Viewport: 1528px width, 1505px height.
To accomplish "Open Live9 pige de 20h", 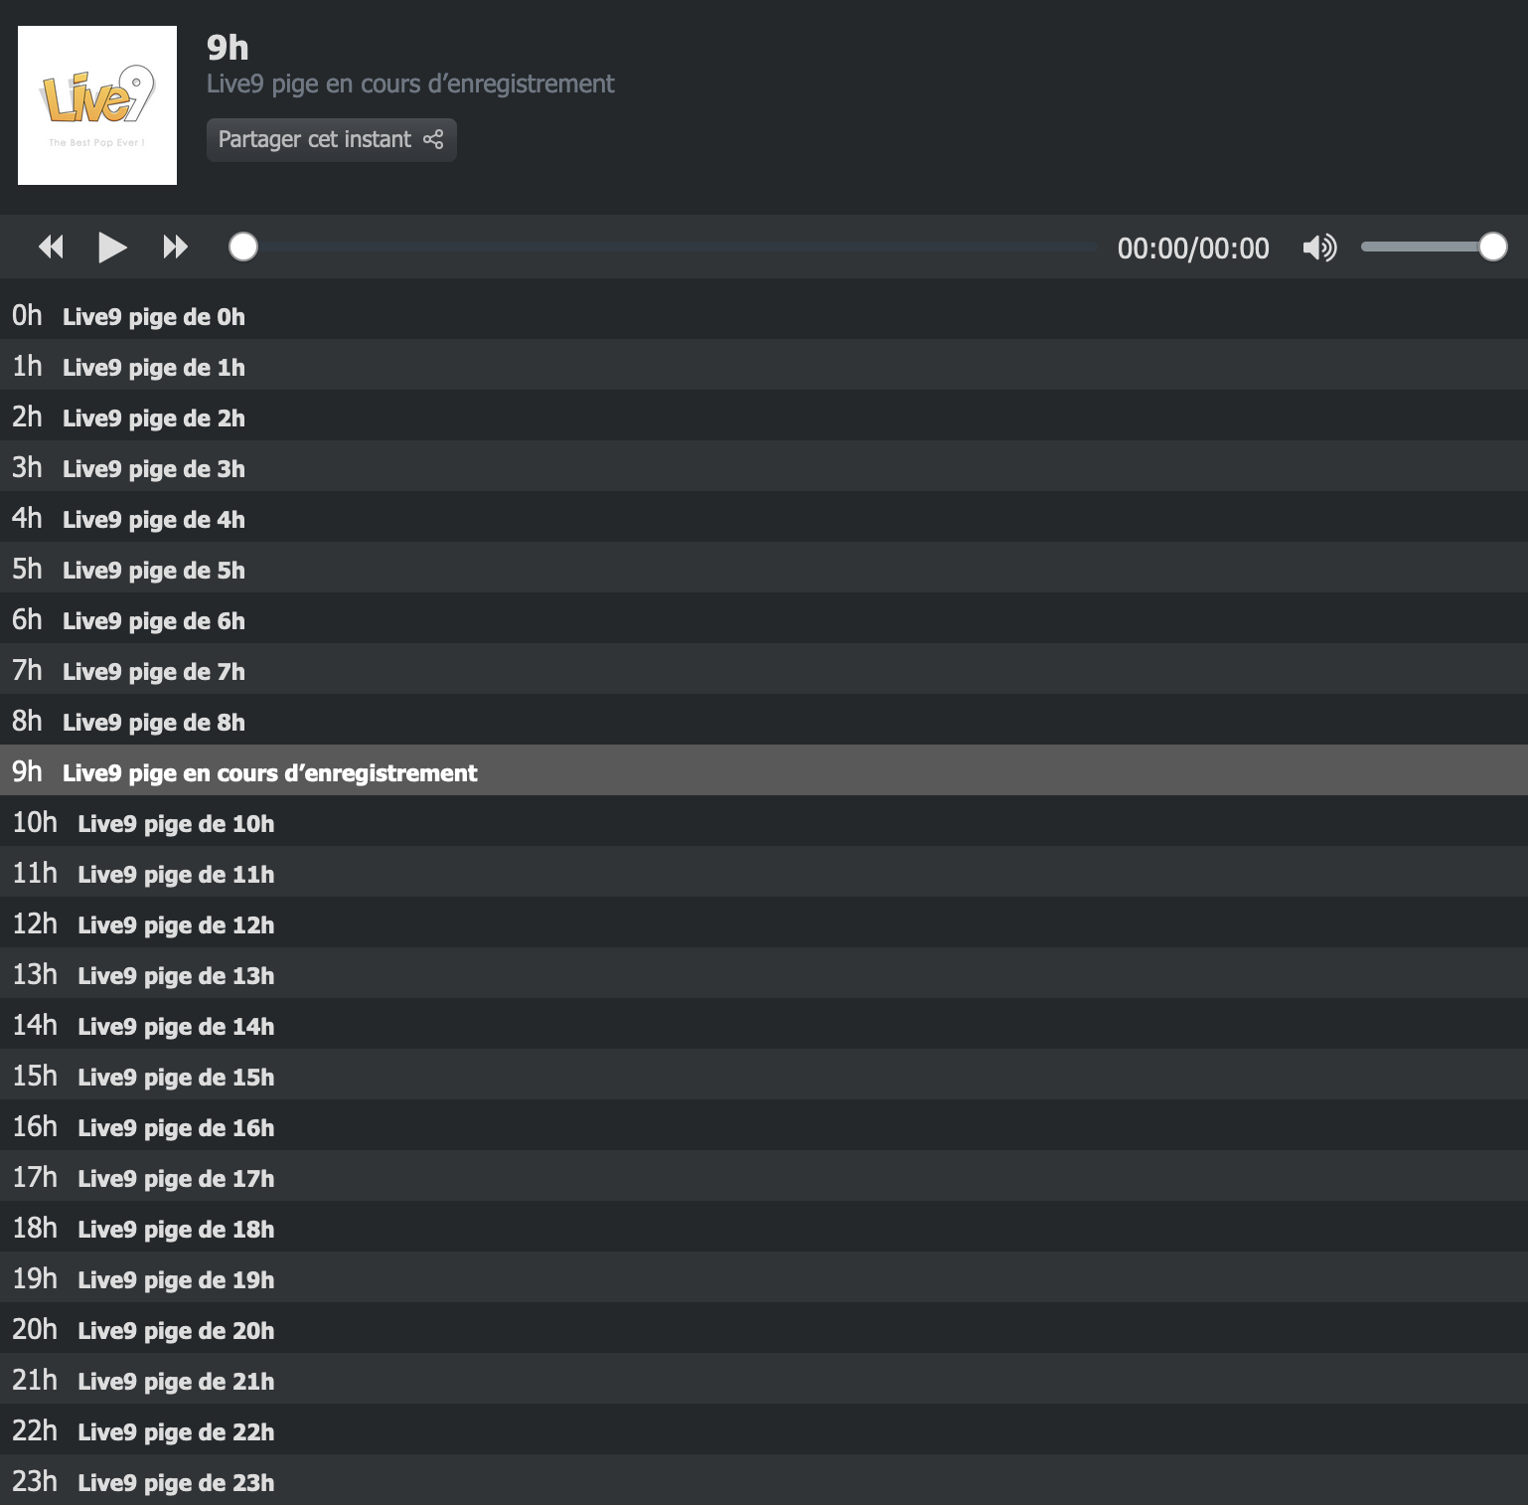I will 764,1328.
